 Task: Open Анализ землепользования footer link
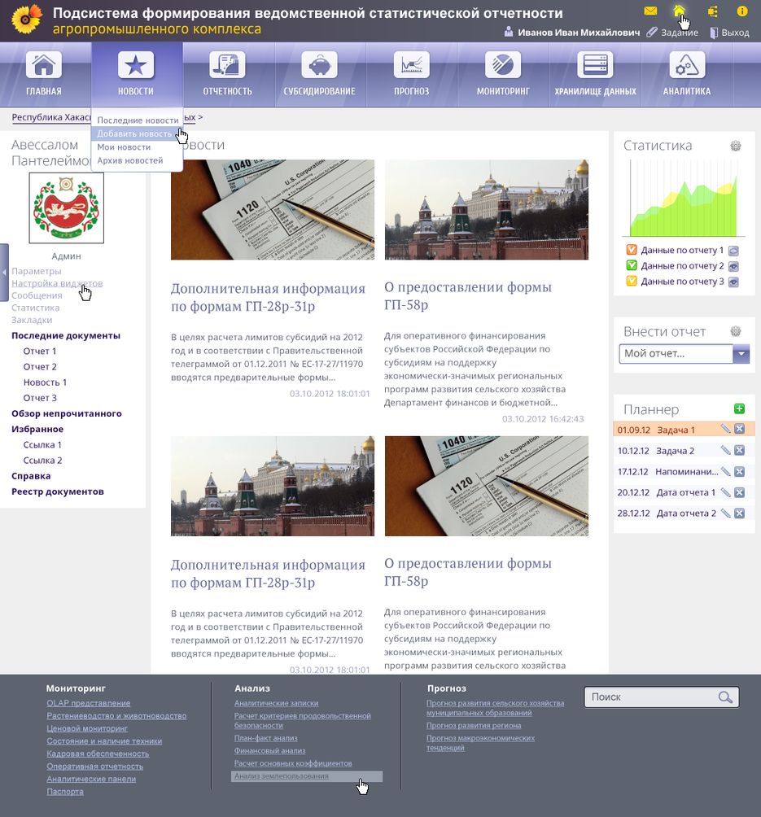coord(282,776)
